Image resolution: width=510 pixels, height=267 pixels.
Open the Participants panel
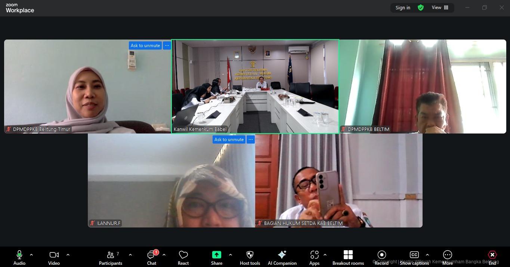(x=110, y=258)
